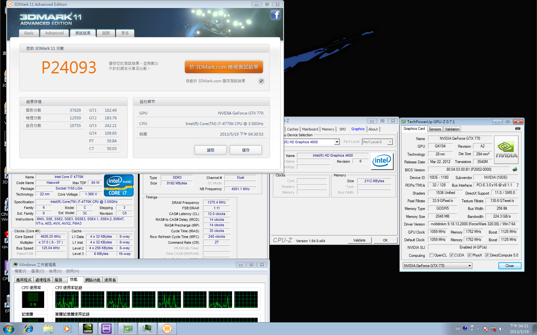
Task: Click the Intel logo in CPU-Z Graphics tab
Action: click(382, 161)
